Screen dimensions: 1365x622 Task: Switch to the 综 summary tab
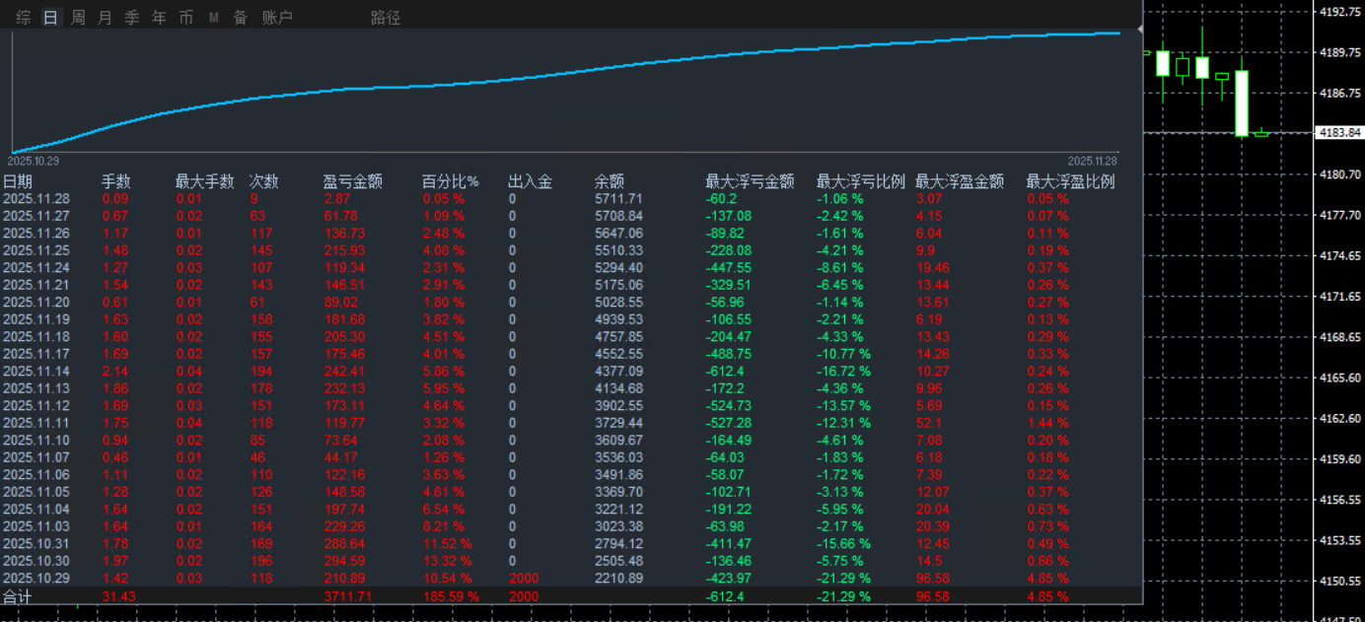(24, 18)
